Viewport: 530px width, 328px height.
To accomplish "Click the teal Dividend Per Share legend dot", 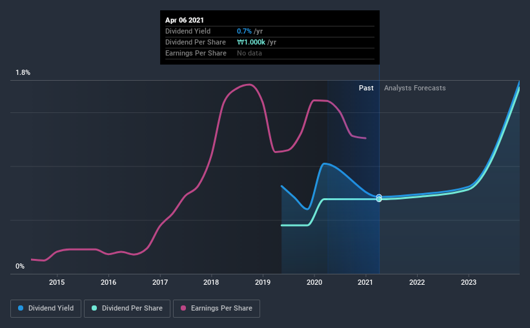I will click(94, 308).
